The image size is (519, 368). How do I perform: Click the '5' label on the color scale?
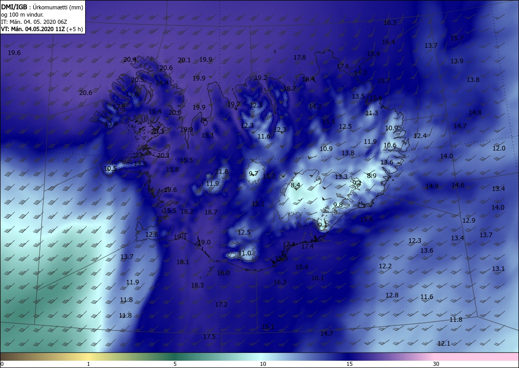click(175, 364)
